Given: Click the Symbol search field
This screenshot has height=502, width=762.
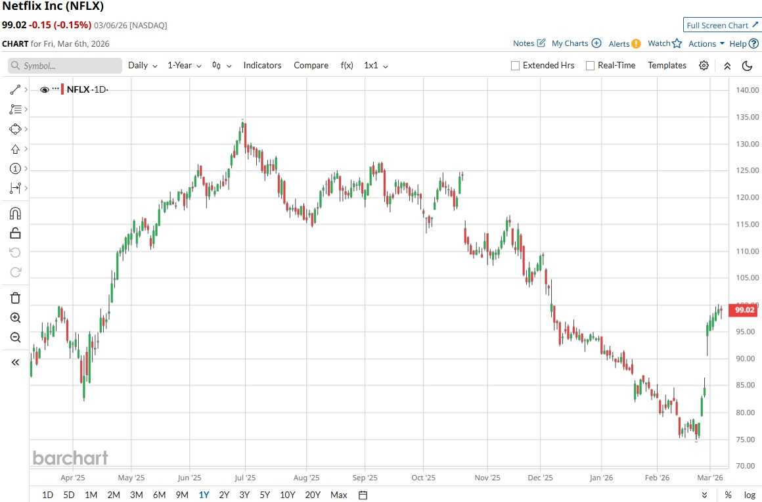Looking at the screenshot, I should [65, 66].
